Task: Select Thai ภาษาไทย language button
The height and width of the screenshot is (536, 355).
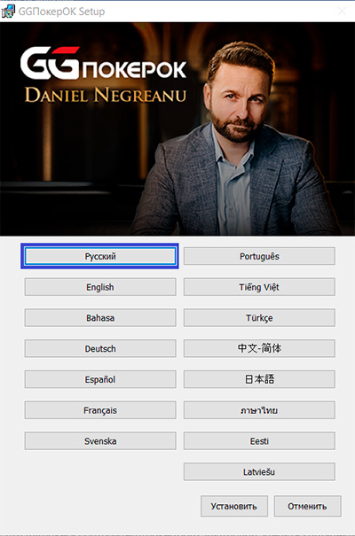Action: pyautogui.click(x=259, y=410)
